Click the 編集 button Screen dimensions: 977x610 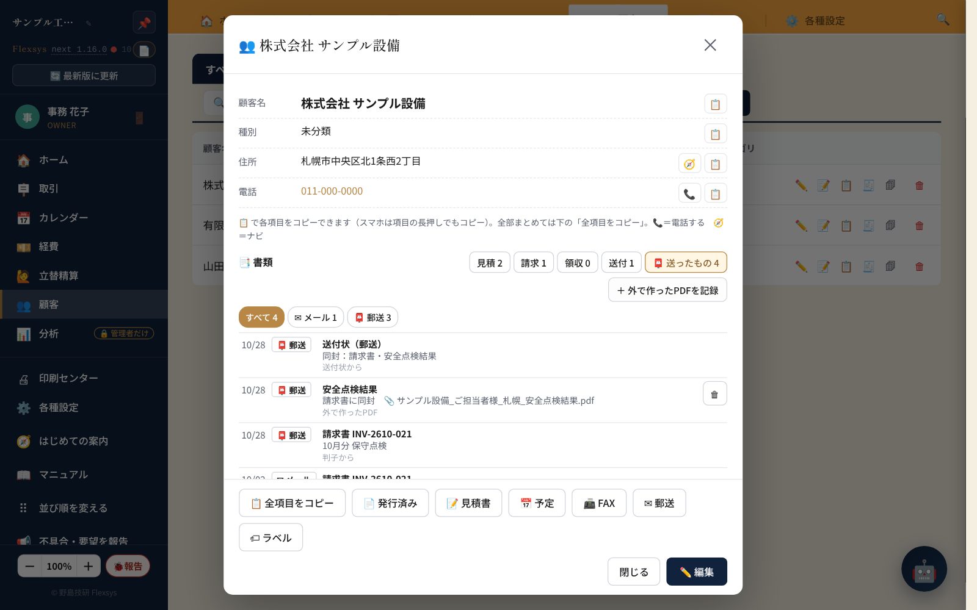pos(697,572)
